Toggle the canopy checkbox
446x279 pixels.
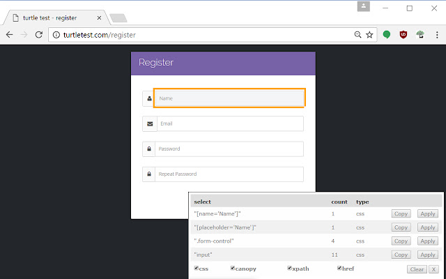(x=232, y=268)
